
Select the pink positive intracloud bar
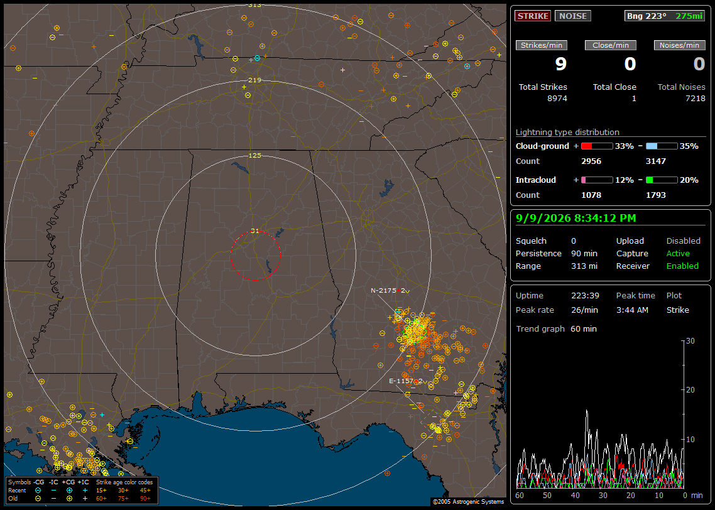coord(597,180)
